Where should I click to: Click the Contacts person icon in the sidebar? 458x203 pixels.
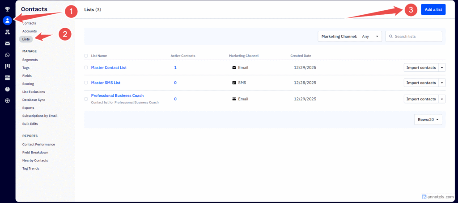pyautogui.click(x=7, y=21)
